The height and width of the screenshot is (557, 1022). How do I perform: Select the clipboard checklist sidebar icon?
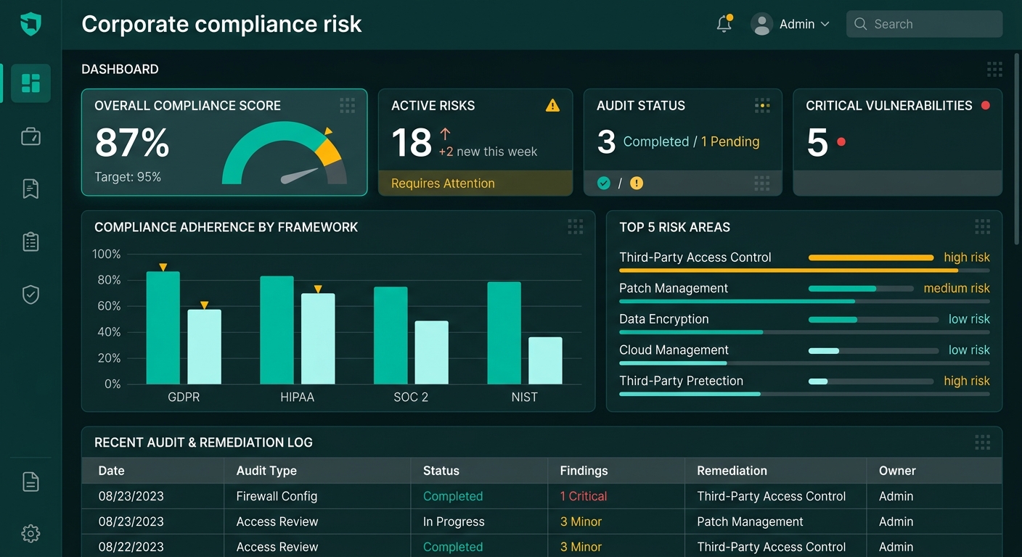click(30, 242)
